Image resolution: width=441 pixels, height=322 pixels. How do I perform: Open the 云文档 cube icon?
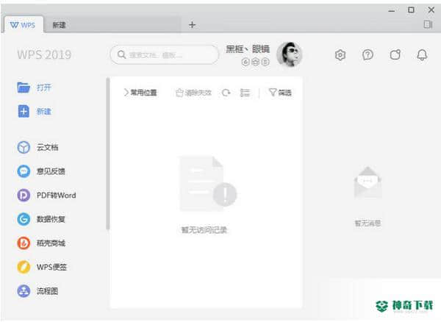point(24,147)
